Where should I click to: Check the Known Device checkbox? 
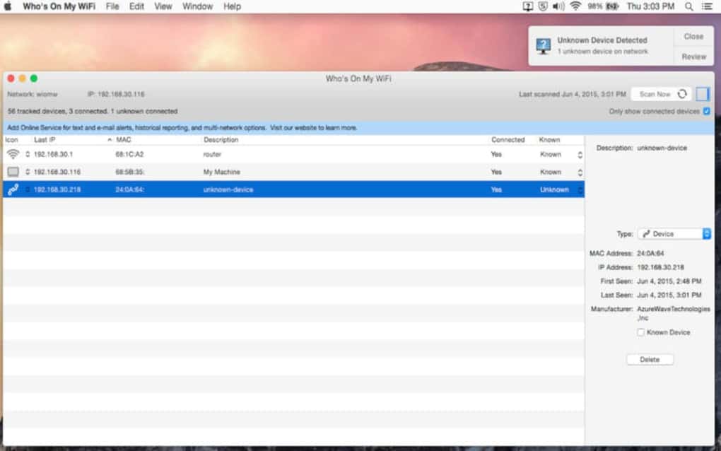pyautogui.click(x=640, y=332)
